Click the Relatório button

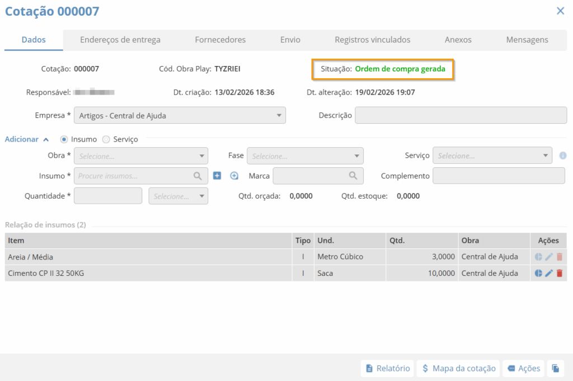tap(387, 368)
